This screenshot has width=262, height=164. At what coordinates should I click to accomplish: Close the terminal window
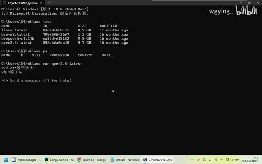(257, 3)
